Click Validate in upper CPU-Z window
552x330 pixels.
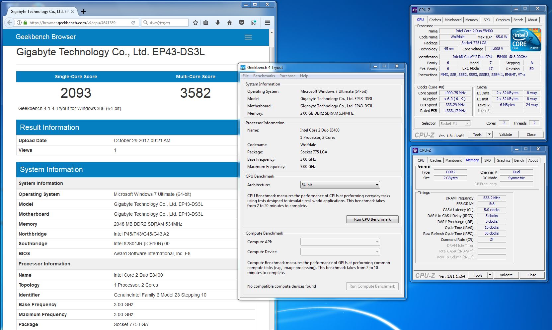coord(506,135)
